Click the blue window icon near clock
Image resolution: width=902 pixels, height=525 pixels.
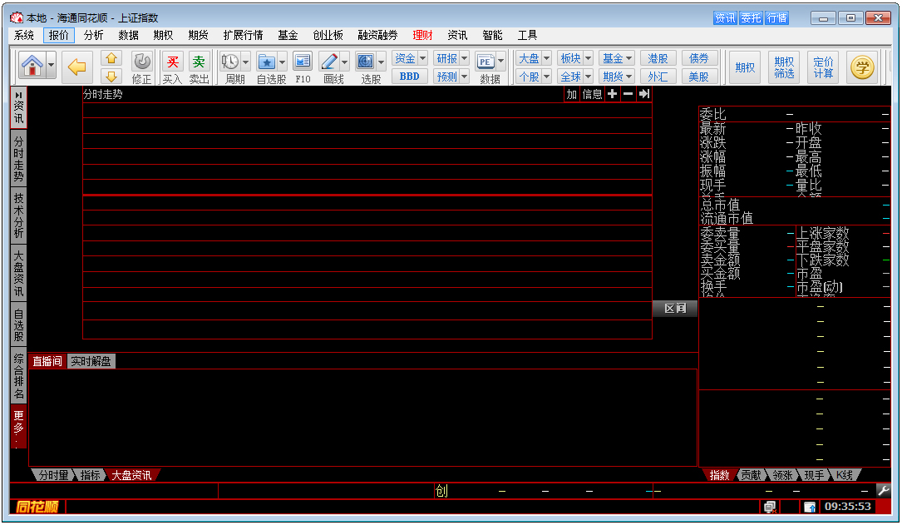[x=810, y=507]
